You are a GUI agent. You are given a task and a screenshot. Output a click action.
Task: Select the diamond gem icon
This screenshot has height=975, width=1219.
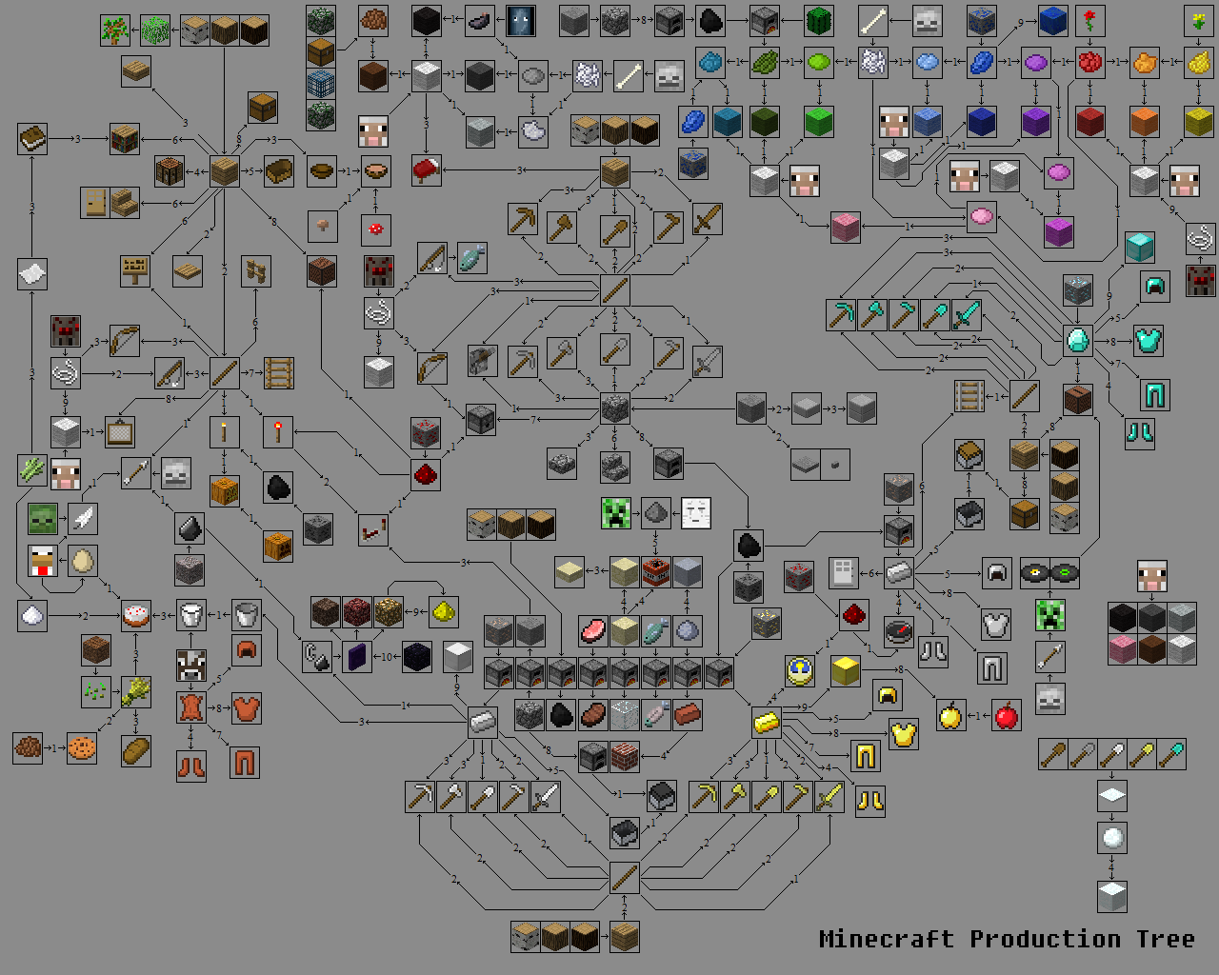[1076, 341]
